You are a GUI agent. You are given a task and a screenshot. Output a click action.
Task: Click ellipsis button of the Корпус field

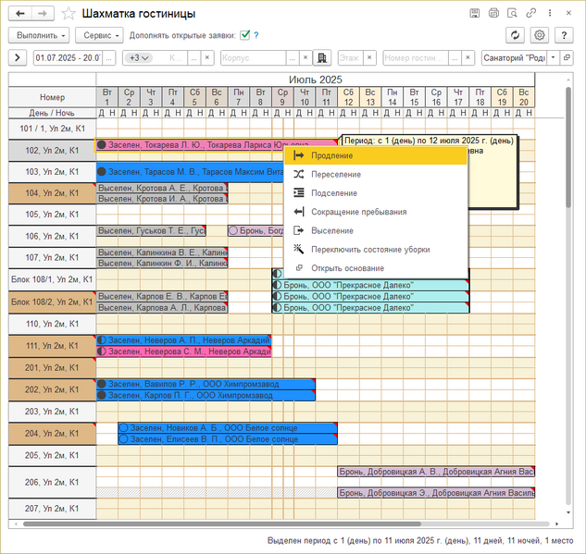coord(293,58)
